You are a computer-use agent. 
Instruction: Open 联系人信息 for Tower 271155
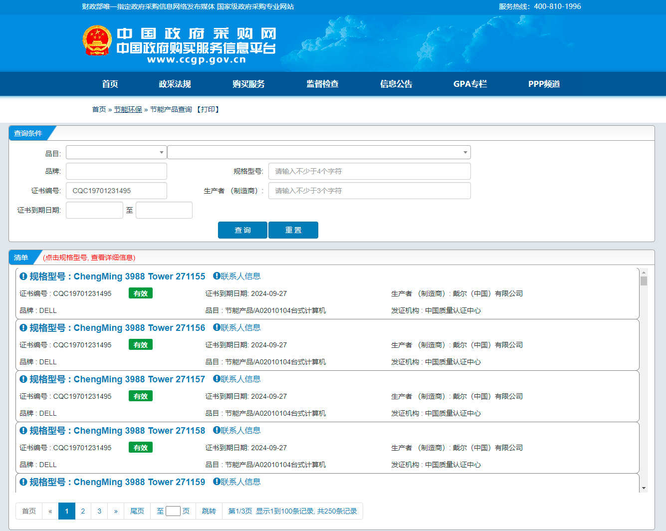pyautogui.click(x=240, y=276)
